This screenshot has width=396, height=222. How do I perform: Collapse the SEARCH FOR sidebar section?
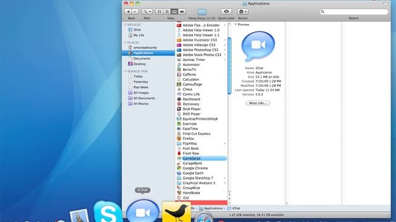[125, 72]
